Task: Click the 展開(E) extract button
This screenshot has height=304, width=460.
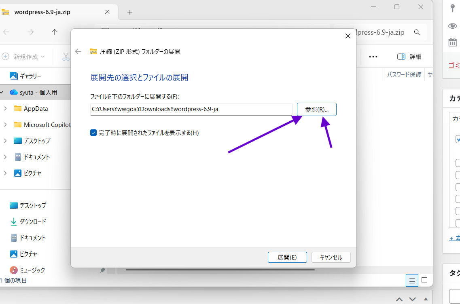Action: click(x=287, y=257)
